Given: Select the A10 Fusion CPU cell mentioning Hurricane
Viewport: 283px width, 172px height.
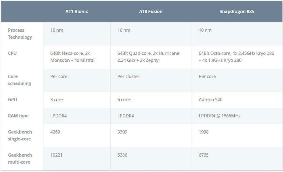Looking at the screenshot, I should (x=148, y=57).
